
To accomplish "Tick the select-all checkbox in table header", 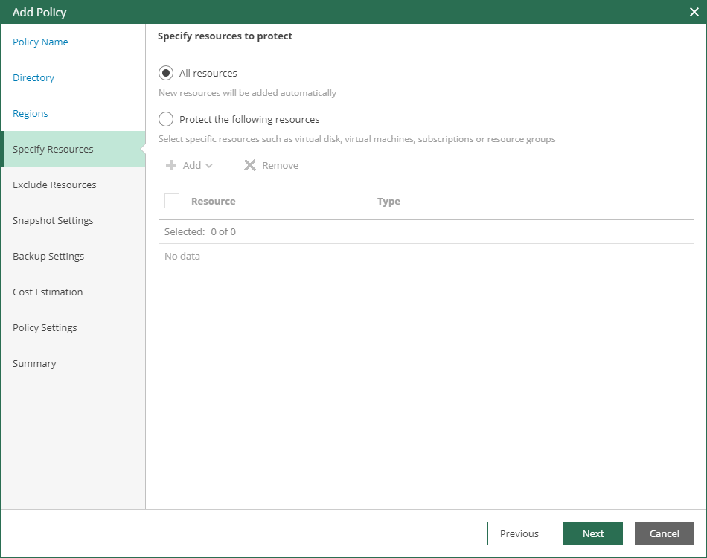I will pos(172,201).
